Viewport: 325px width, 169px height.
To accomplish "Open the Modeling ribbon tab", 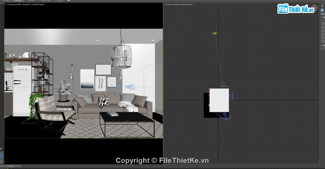I will pos(6,1).
